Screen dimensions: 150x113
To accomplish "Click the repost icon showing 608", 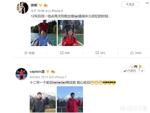I will pyautogui.click(x=62, y=53).
